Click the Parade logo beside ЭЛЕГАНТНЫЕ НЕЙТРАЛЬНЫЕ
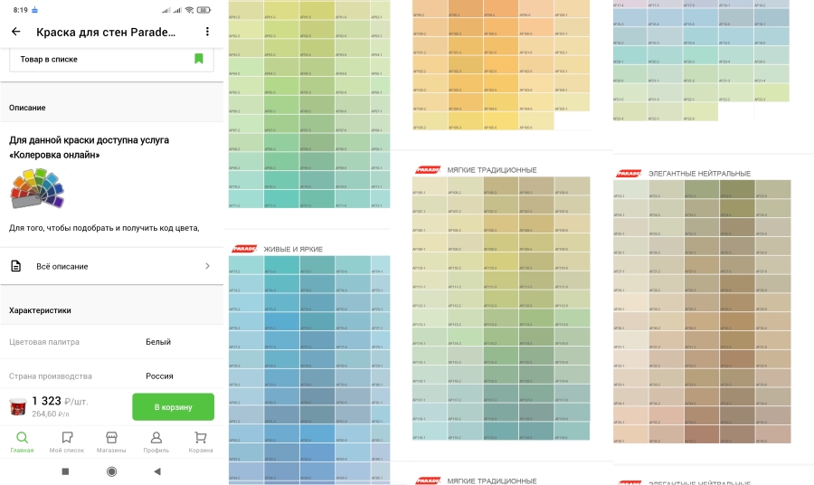814x485 pixels. tap(629, 174)
